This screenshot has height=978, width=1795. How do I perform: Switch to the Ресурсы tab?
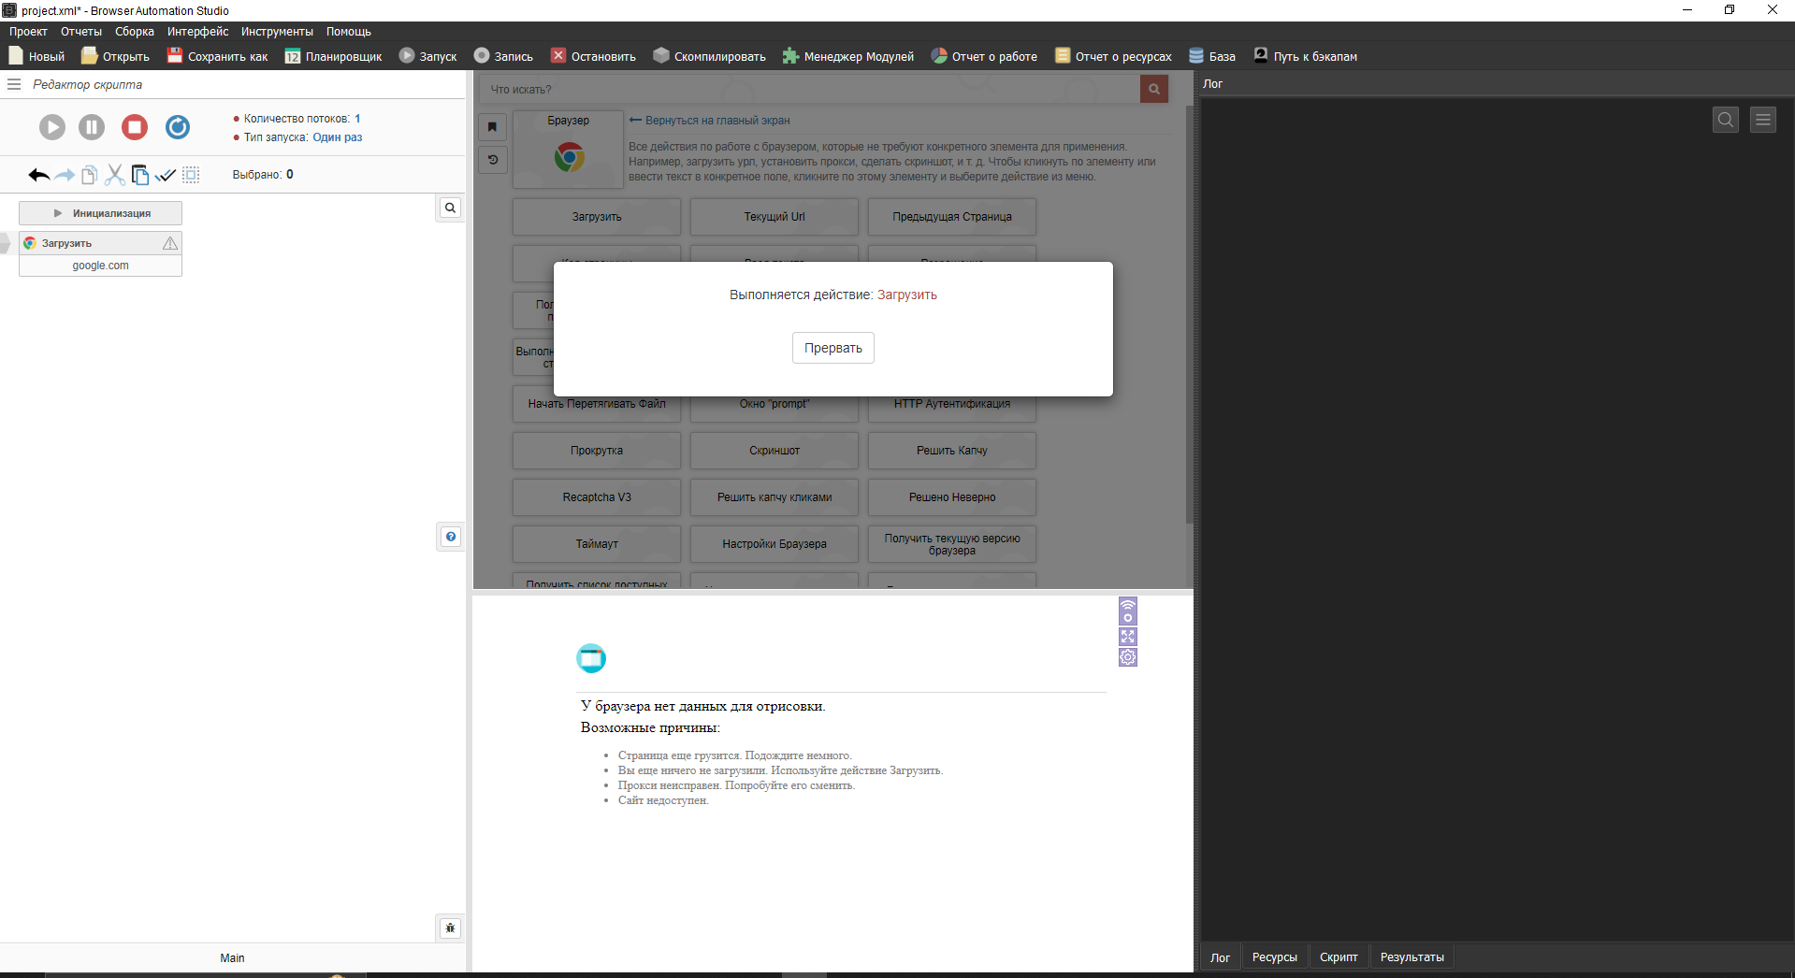click(1274, 957)
